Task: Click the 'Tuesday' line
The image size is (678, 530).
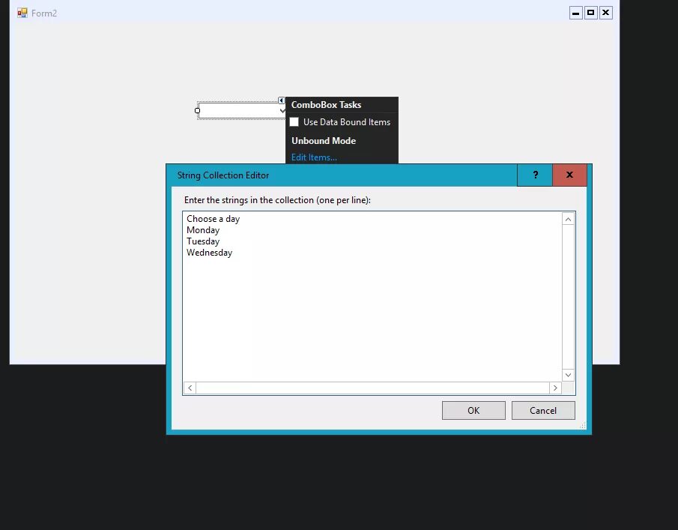Action: pos(203,241)
